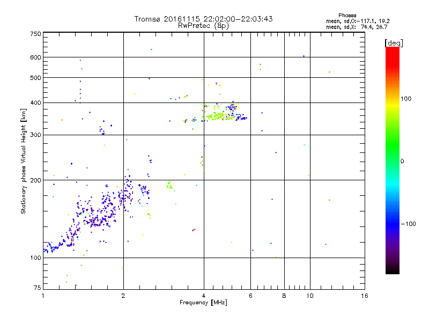Click the [deg] unit label above the color bar

394,43
